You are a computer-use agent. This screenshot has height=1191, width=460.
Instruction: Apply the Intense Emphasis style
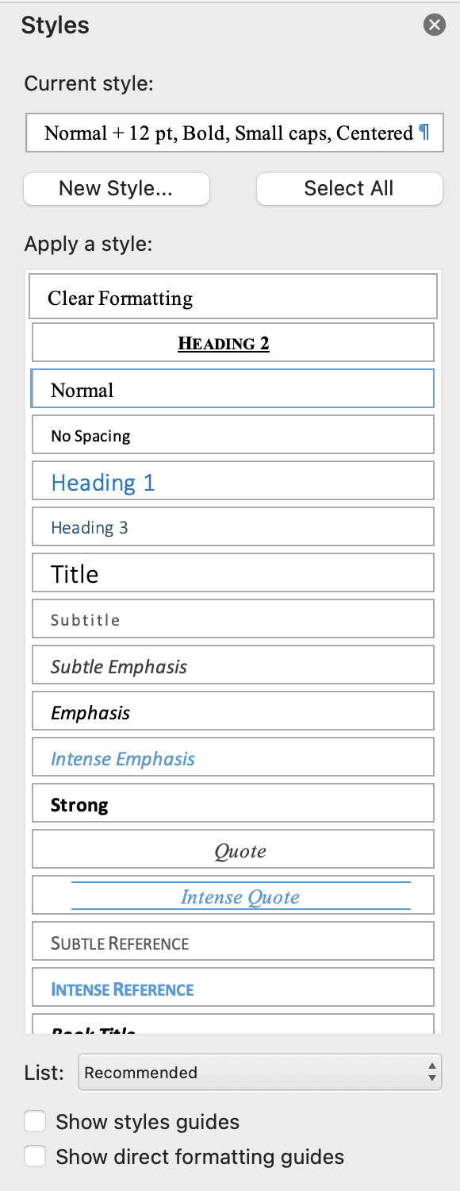click(232, 757)
